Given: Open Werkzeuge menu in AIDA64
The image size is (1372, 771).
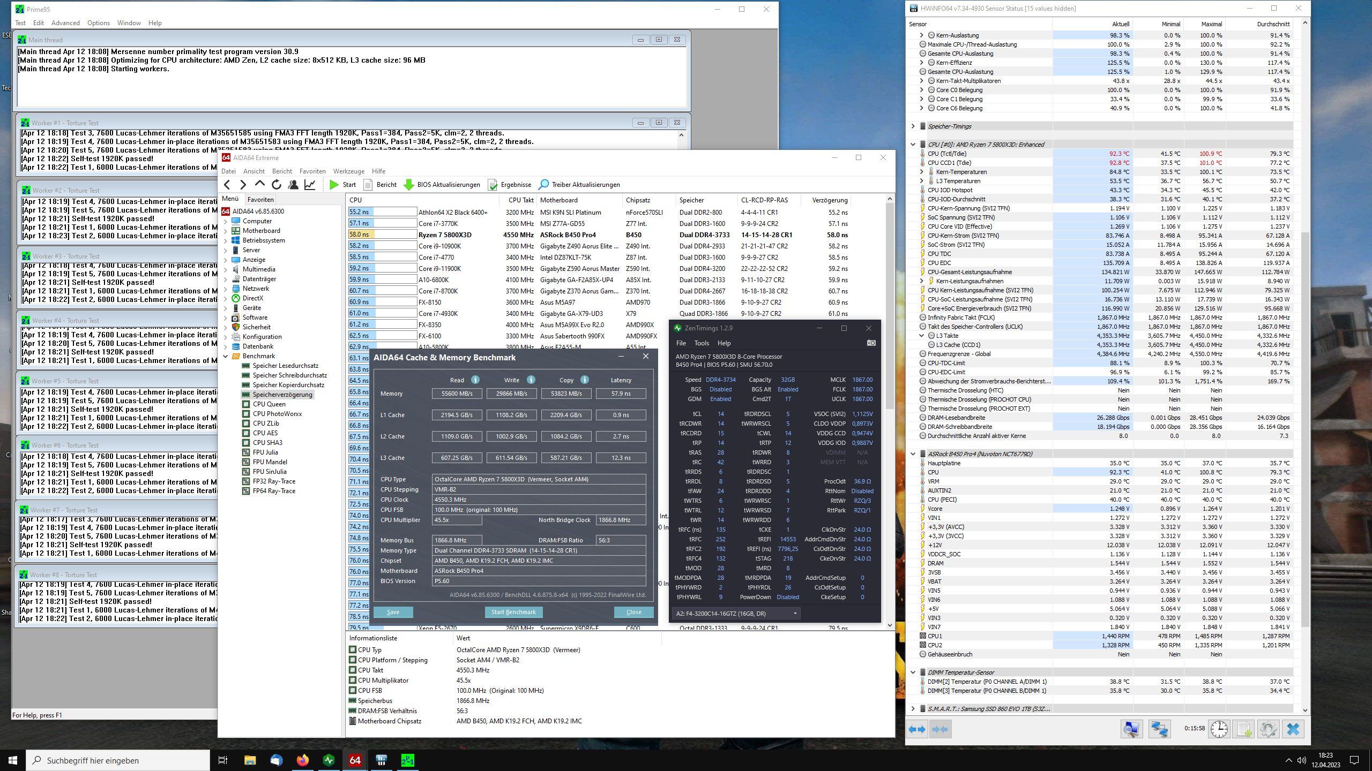Looking at the screenshot, I should [349, 171].
